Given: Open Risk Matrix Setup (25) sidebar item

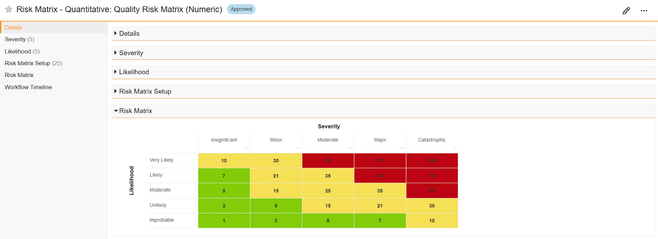Looking at the screenshot, I should [x=33, y=63].
